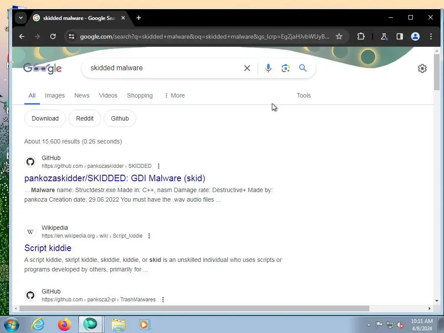Click the Google doodle logo
The height and width of the screenshot is (333, 444).
42,68
